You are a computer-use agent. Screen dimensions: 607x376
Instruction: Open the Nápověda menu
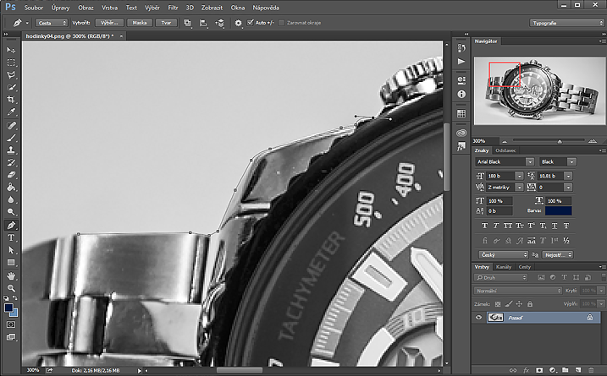(266, 8)
